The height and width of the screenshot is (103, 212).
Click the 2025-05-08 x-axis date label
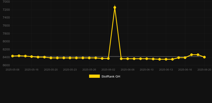(12, 70)
